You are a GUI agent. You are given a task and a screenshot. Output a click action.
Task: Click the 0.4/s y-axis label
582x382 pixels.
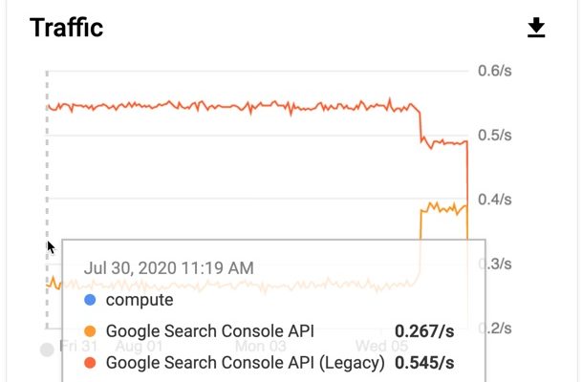495,199
